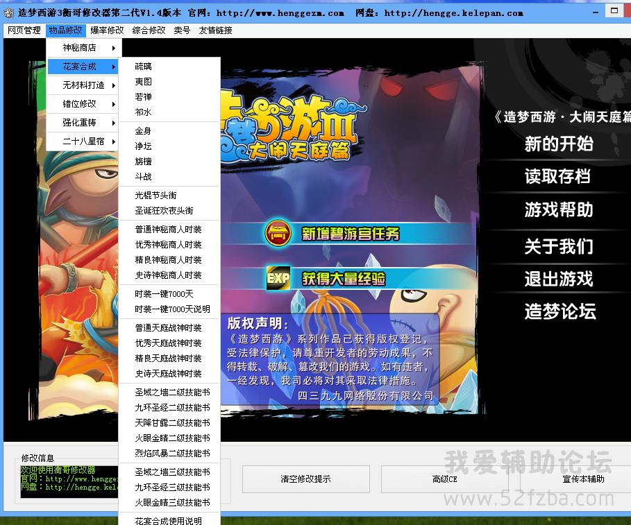Select 琉璃 in the submenu
Image resolution: width=631 pixels, height=525 pixels.
pos(169,67)
